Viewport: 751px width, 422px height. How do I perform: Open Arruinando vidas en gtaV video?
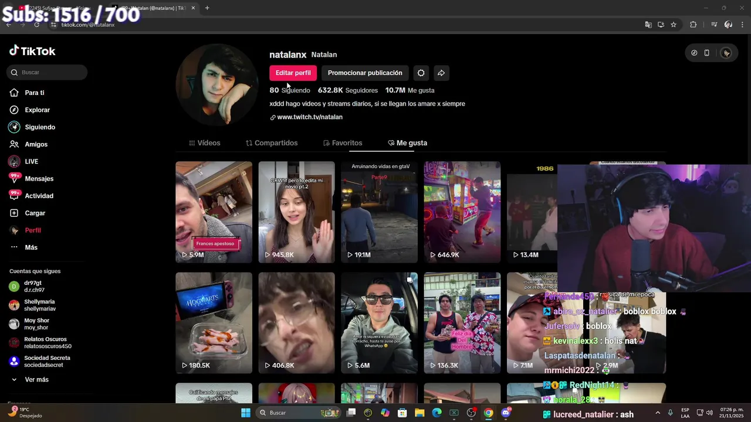point(380,212)
